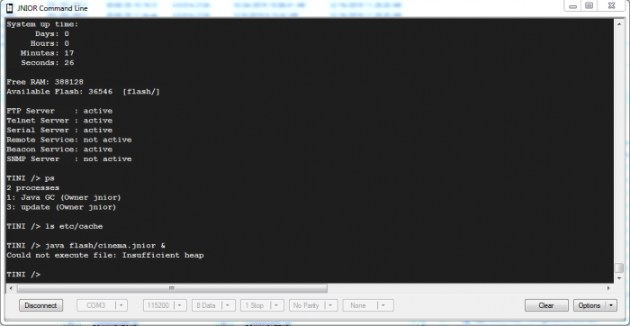Screen dimensions: 630x326
Task: Minimize the JNIOR Command Line window
Action: tap(573, 6)
